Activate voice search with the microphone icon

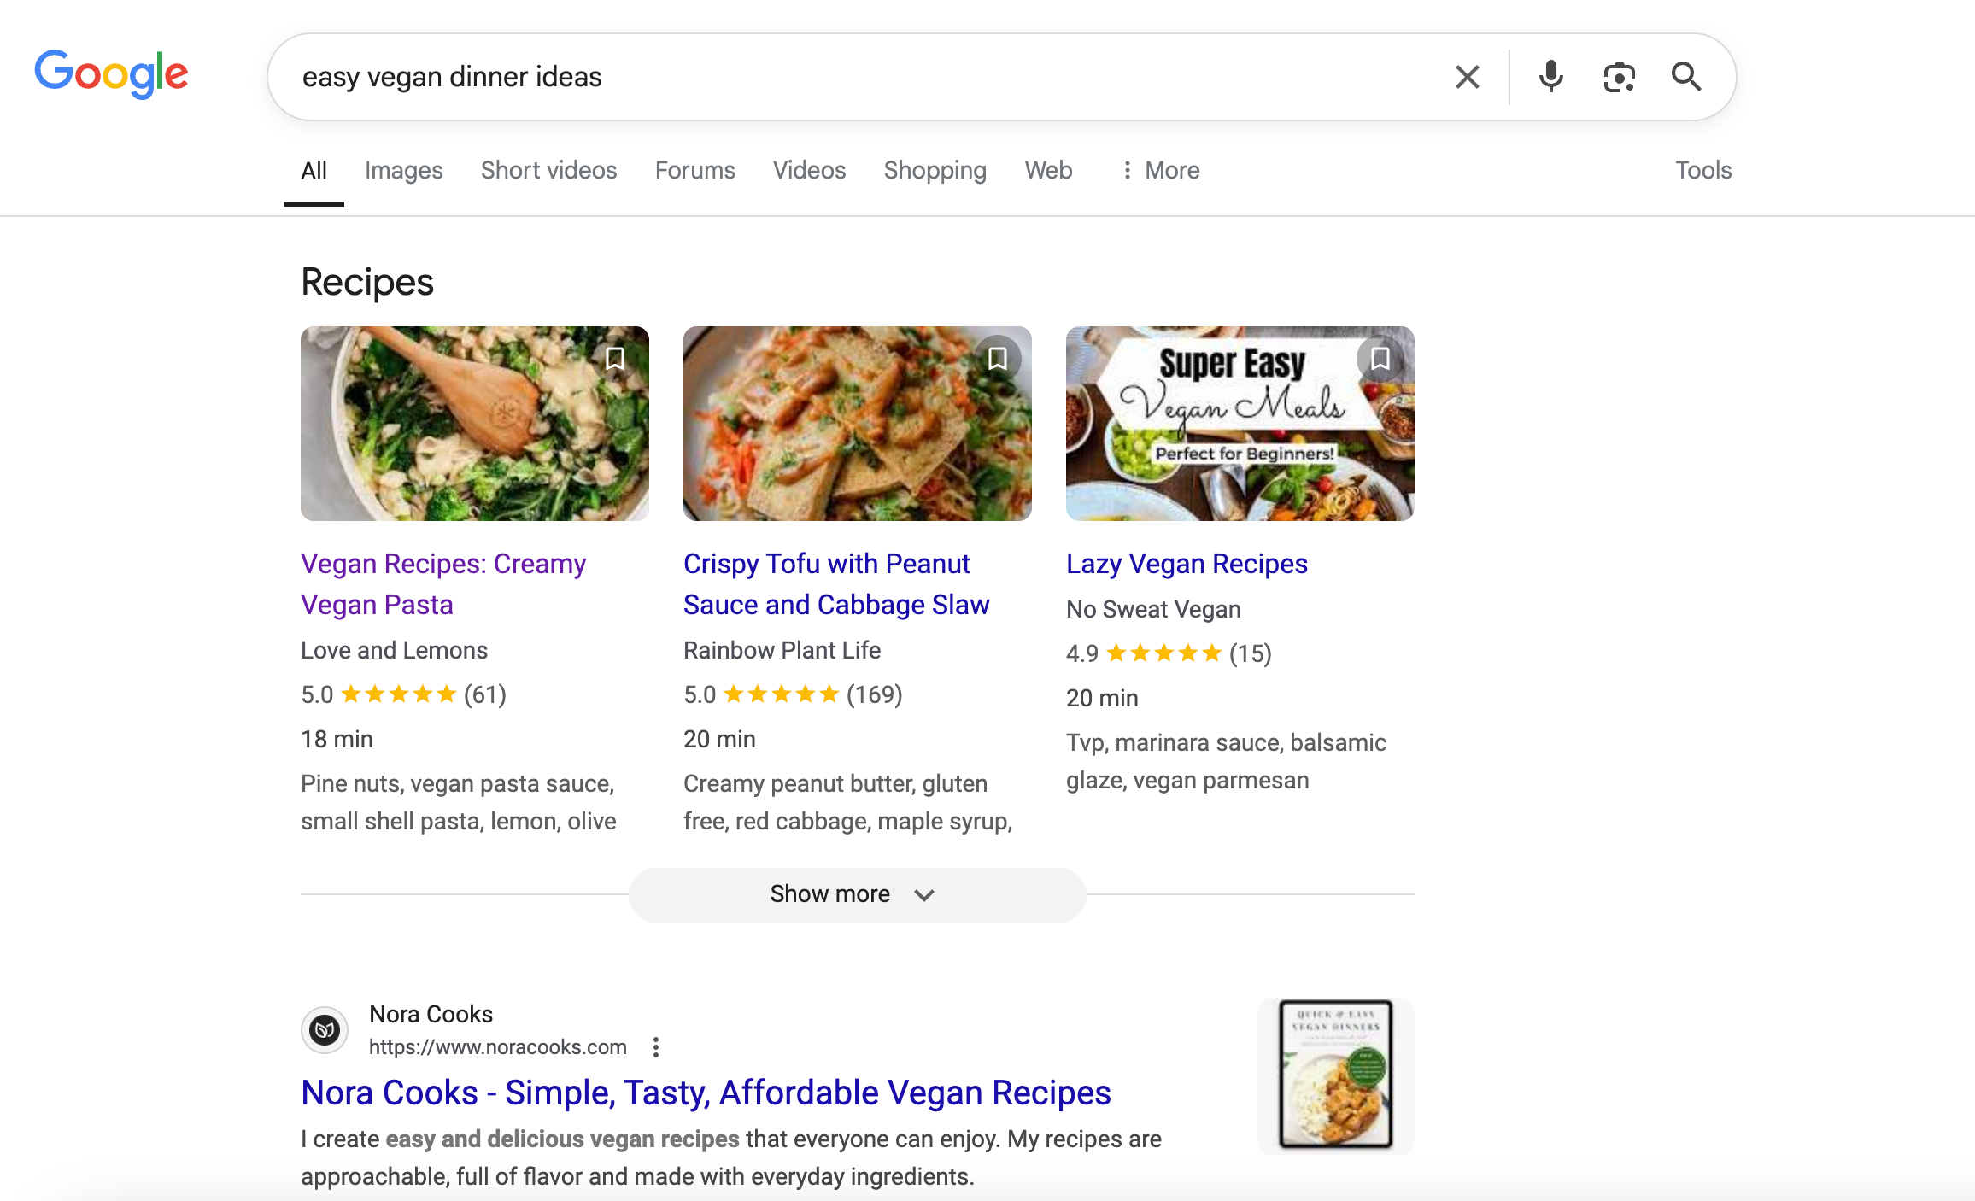1550,76
